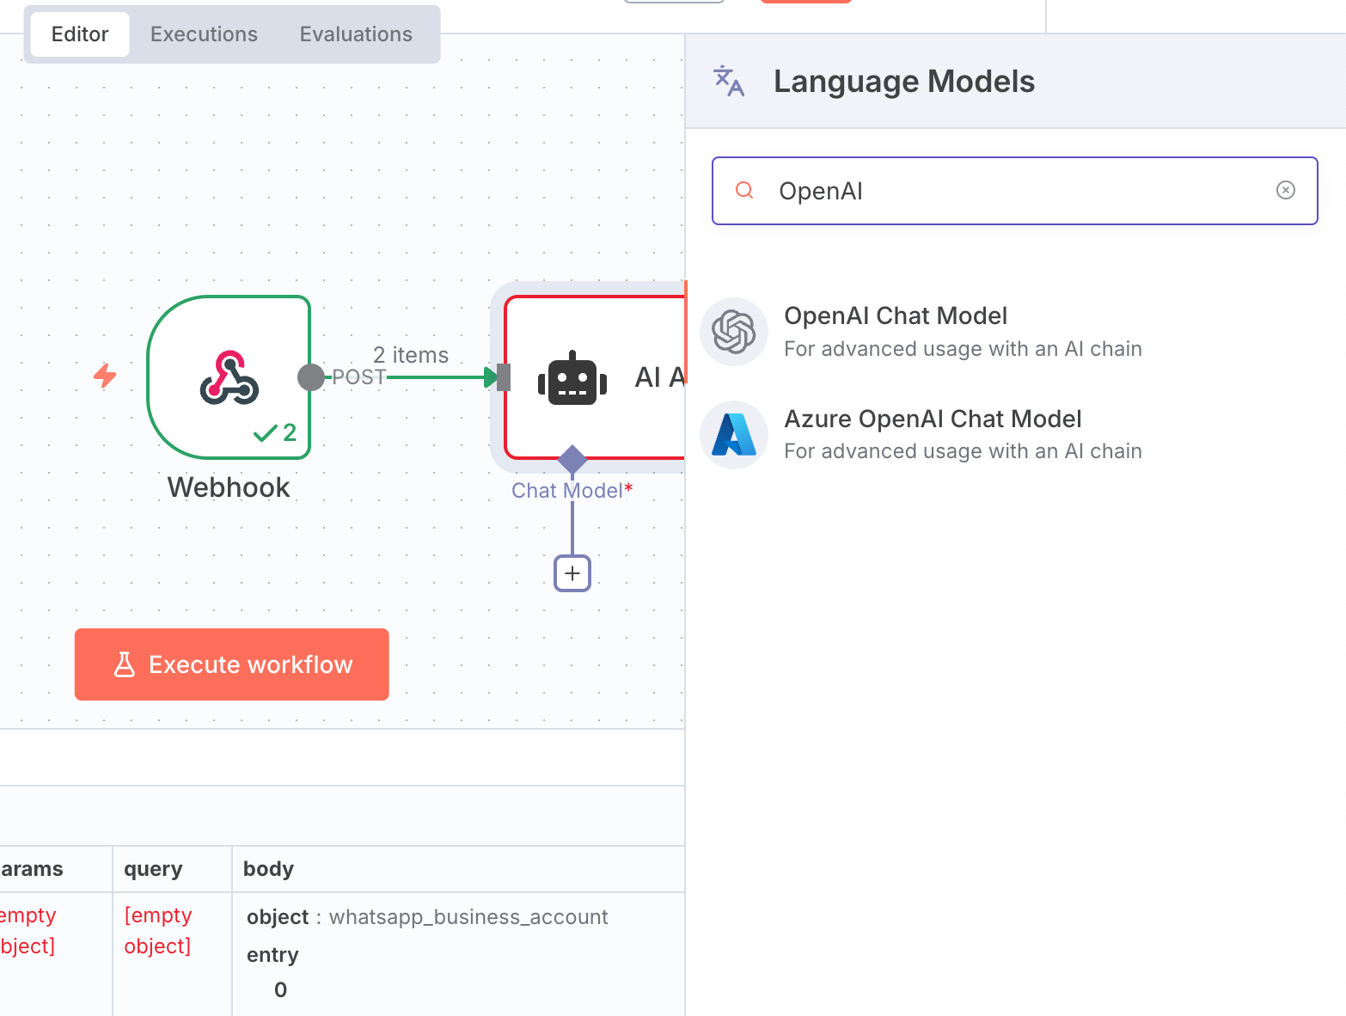
Task: Click the search magnifier icon
Action: pyautogui.click(x=745, y=190)
